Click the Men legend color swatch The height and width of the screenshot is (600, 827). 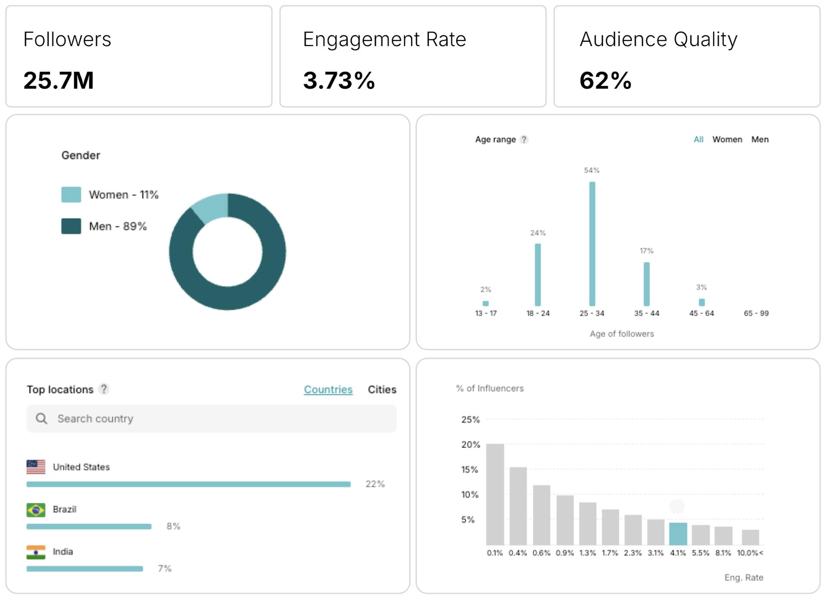[x=71, y=226]
